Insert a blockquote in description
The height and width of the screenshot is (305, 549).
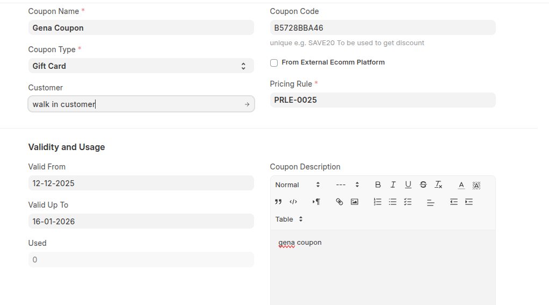pos(278,202)
